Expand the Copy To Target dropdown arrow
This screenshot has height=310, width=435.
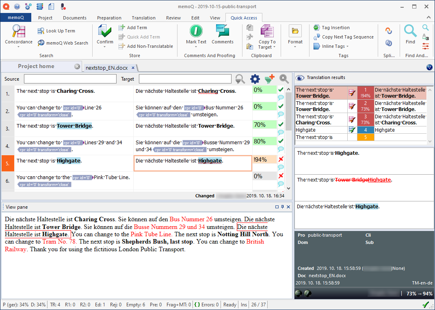point(275,47)
